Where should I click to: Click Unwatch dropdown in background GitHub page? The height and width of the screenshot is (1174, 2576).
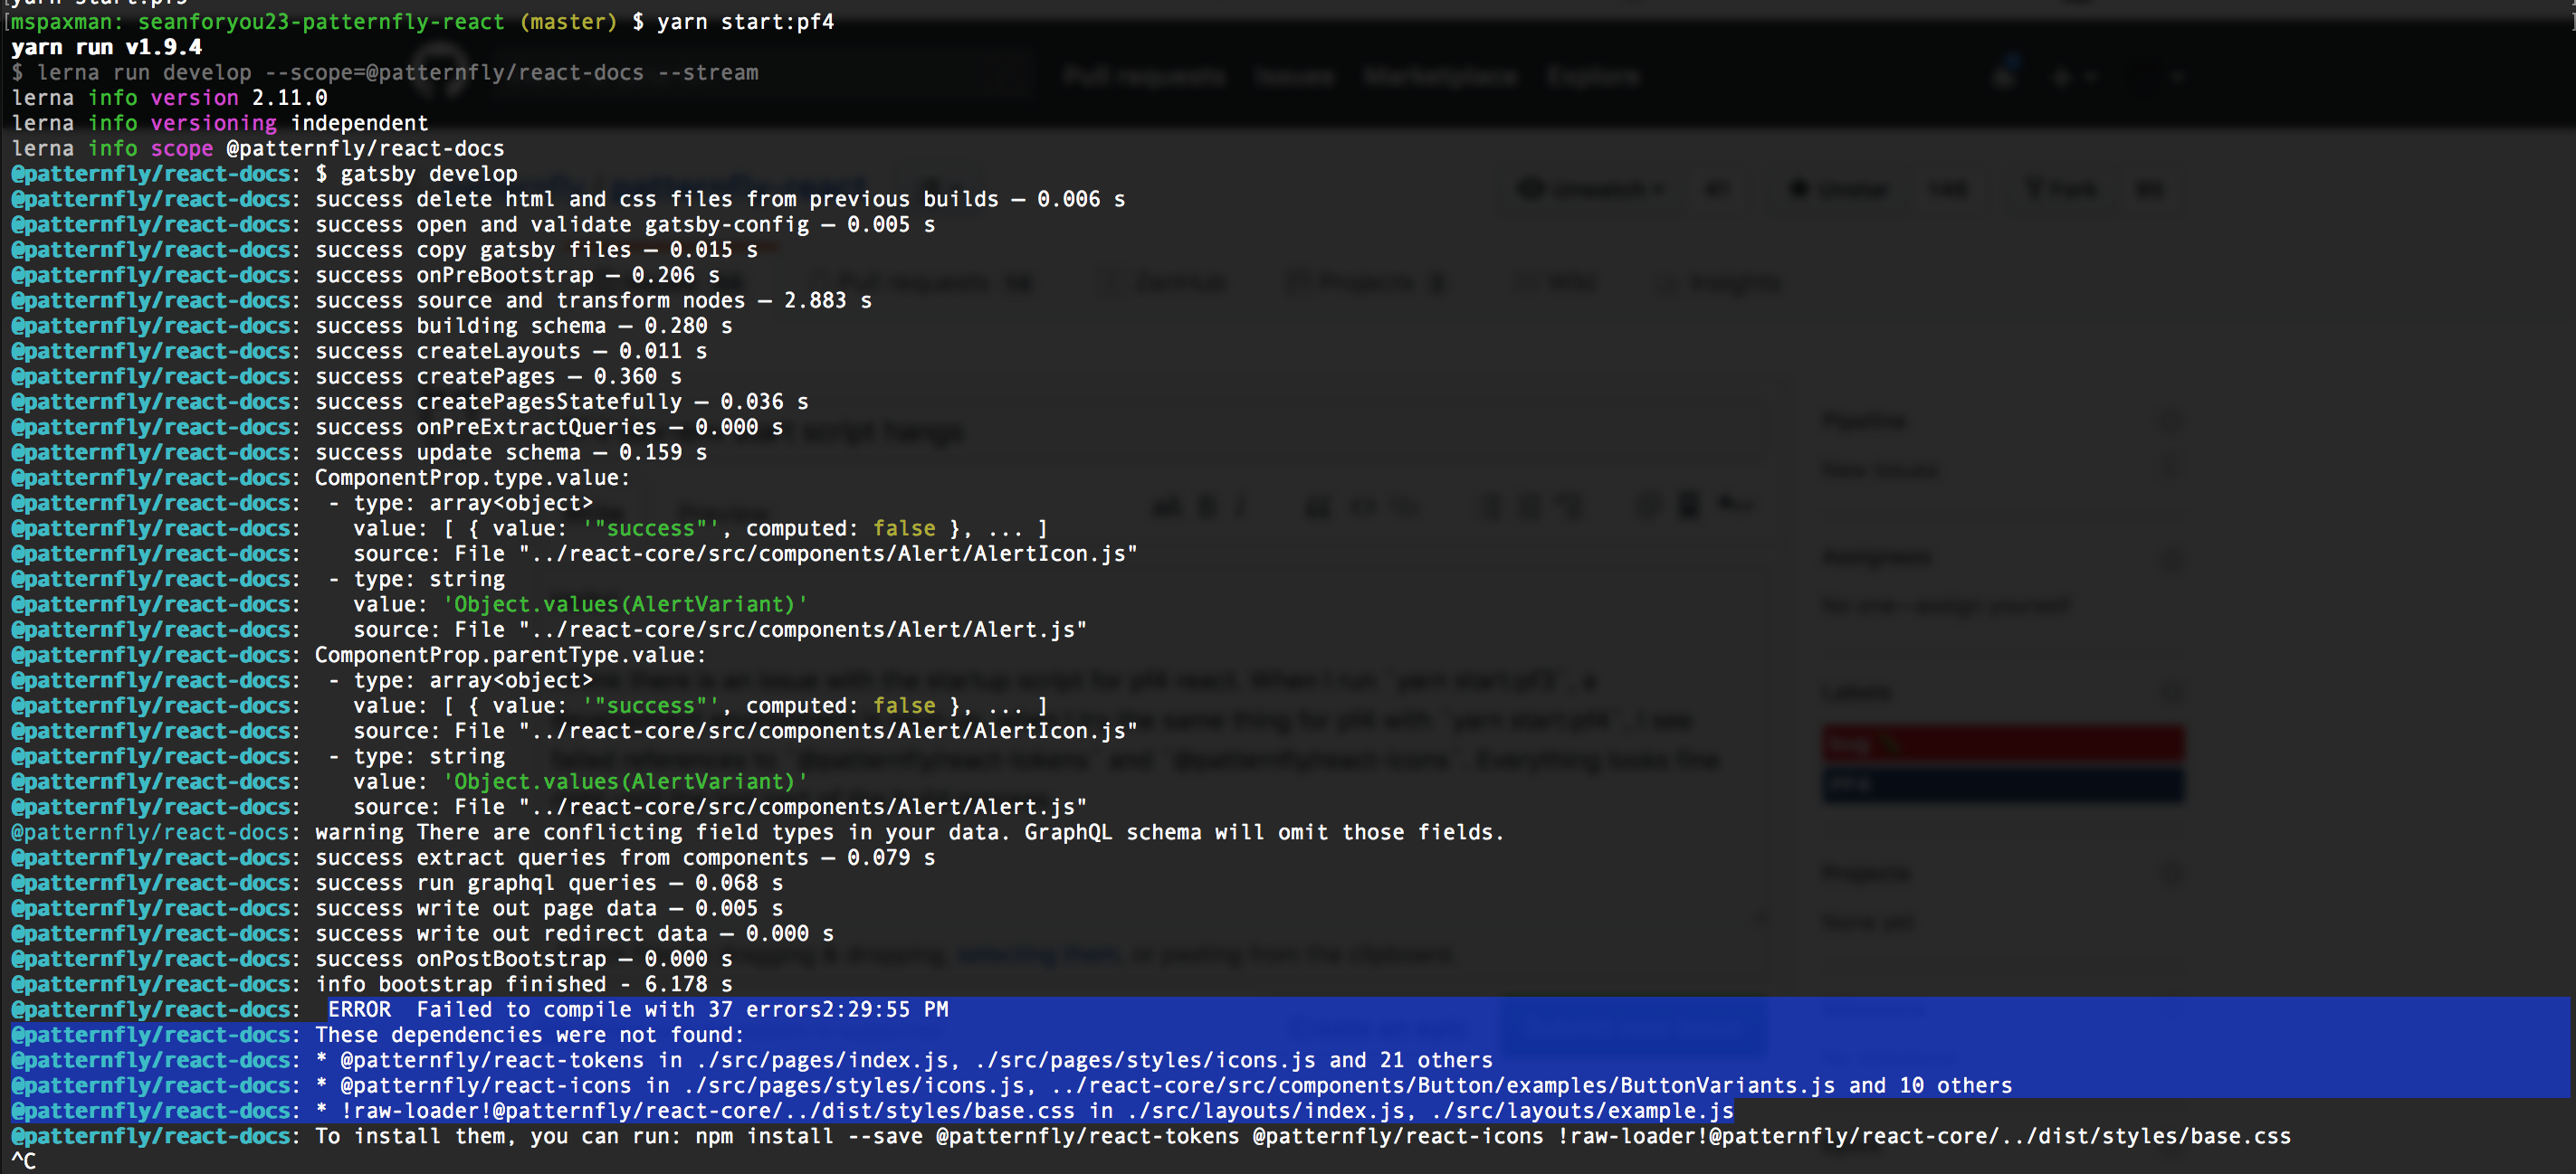[1590, 189]
